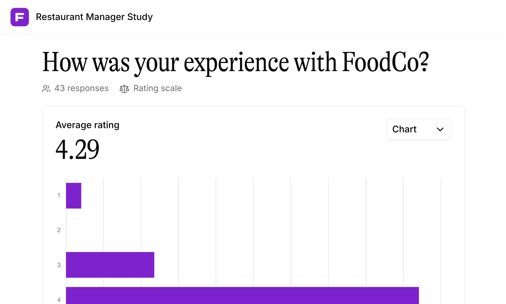
Task: Click the balance scale icon
Action: (124, 89)
